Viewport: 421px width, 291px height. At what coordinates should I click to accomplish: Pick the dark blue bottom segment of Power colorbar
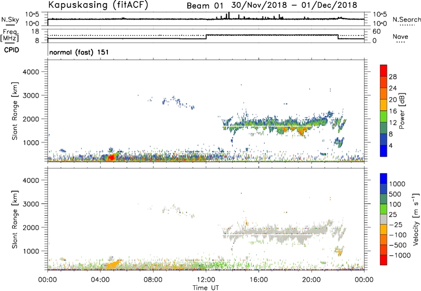384,151
